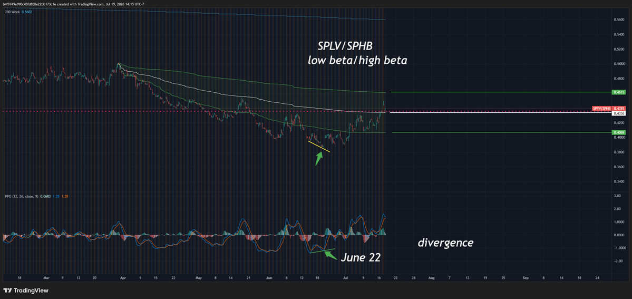Click the green 0.4069 price label
The image size is (632, 299).
point(619,132)
